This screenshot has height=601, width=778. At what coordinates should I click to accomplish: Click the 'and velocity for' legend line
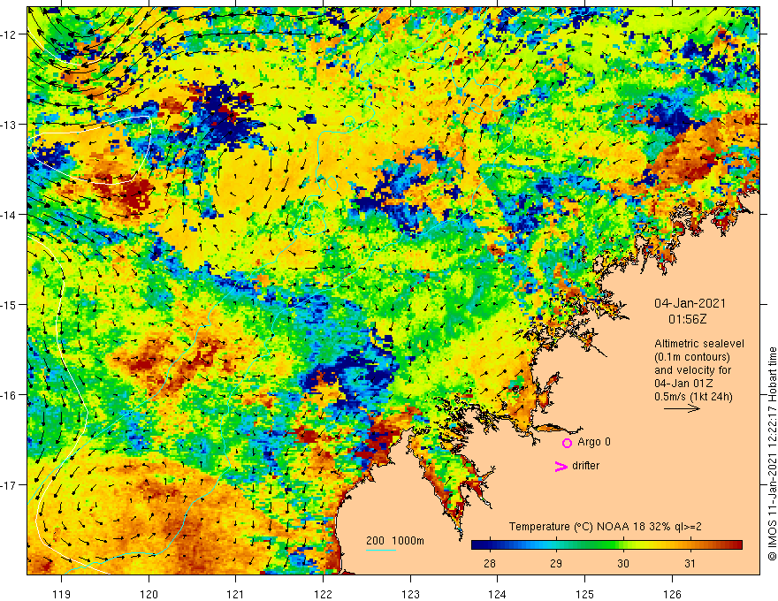click(x=692, y=370)
